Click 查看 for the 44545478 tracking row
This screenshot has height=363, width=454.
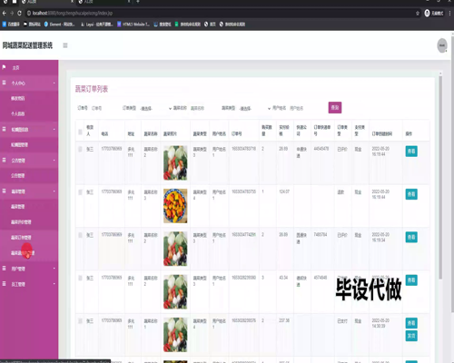[411, 152]
